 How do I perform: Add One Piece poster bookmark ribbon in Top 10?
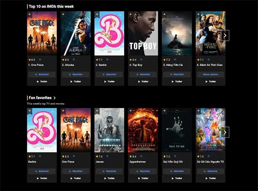[29, 15]
